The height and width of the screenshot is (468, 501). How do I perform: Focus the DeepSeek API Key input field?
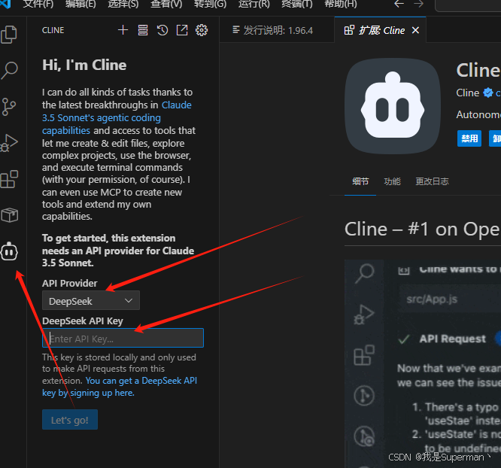[x=123, y=339]
